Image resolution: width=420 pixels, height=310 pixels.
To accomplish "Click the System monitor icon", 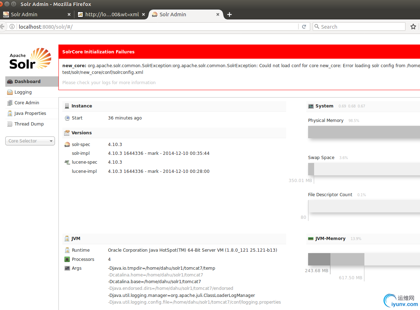I will pos(311,106).
